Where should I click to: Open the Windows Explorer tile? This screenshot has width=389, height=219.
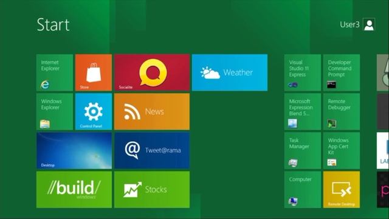[x=55, y=111]
